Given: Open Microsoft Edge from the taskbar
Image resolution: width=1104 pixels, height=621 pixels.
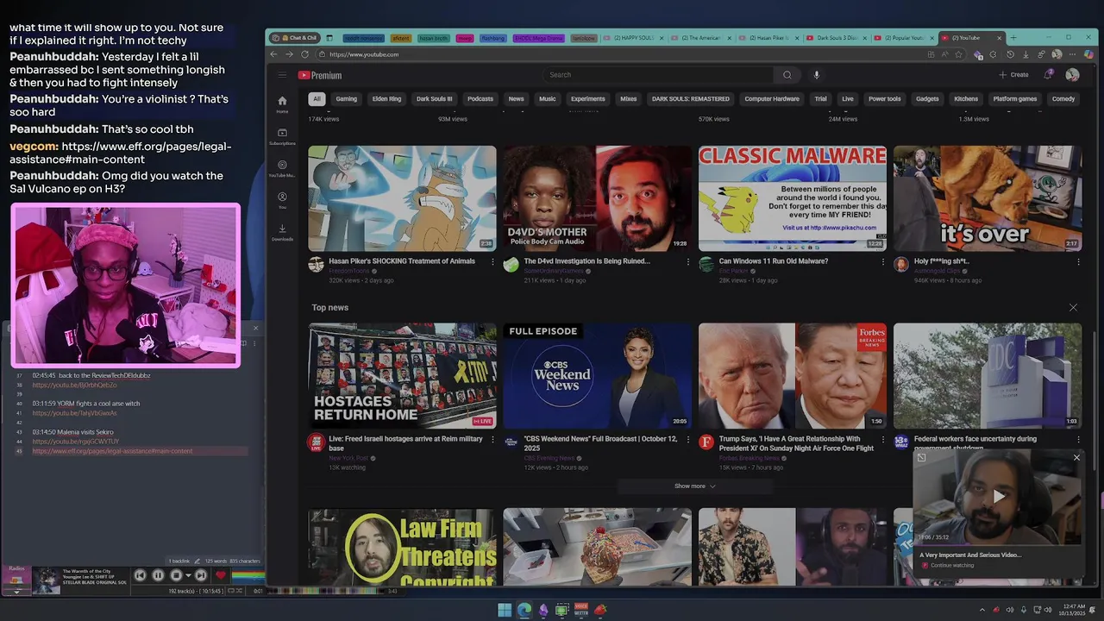Looking at the screenshot, I should [x=524, y=610].
